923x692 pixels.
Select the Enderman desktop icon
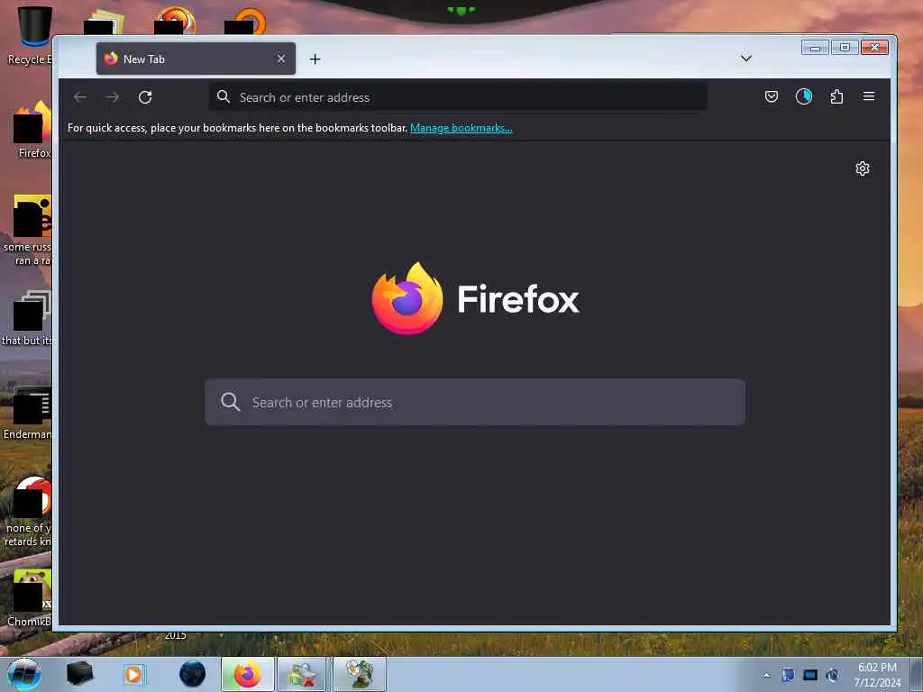(x=28, y=413)
